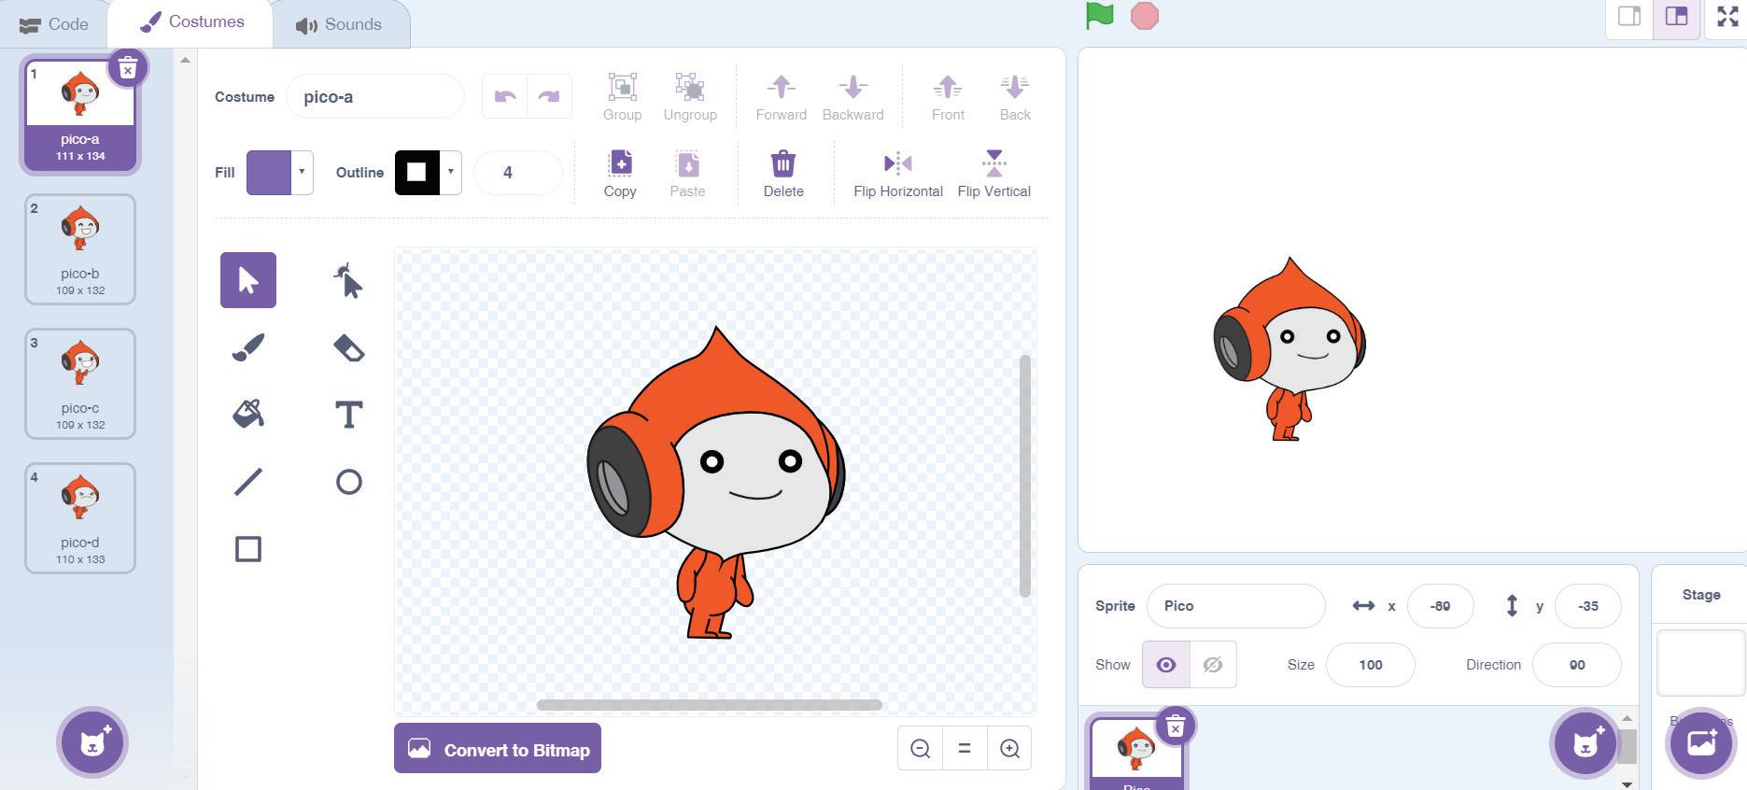Screen dimensions: 1747x790
Task: Edit the Sprite name field
Action: click(x=1235, y=606)
